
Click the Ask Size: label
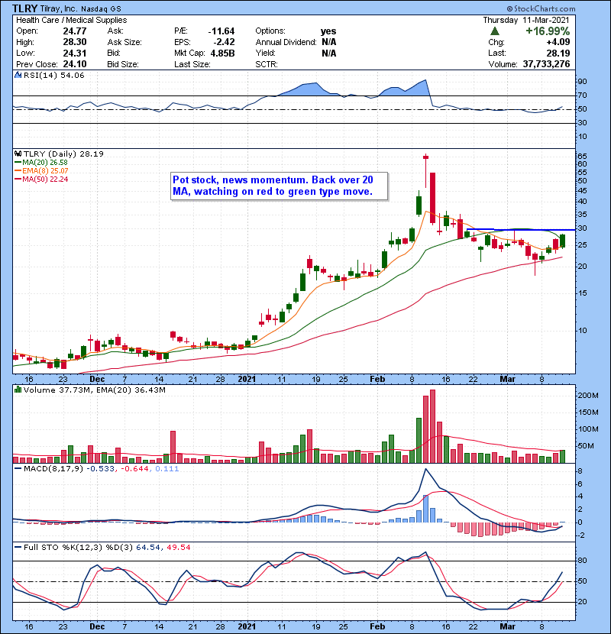point(124,42)
